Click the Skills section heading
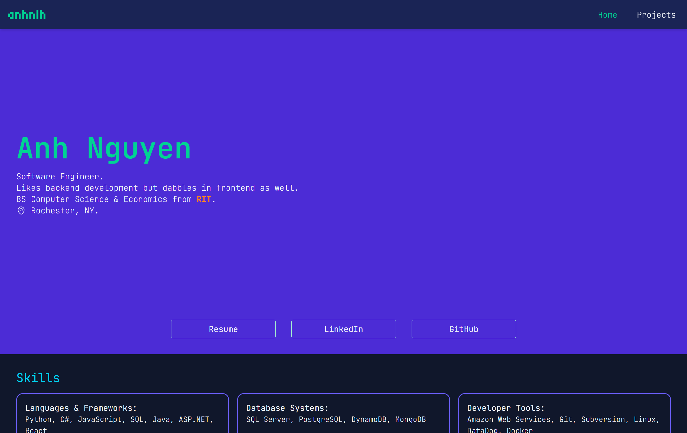 coord(38,378)
